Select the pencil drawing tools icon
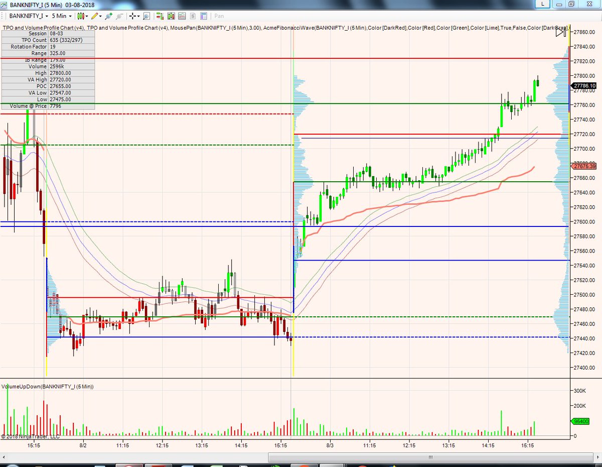 (x=94, y=16)
